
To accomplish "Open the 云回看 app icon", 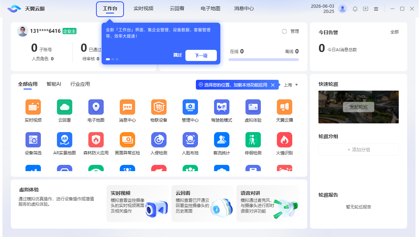I will pos(65,107).
